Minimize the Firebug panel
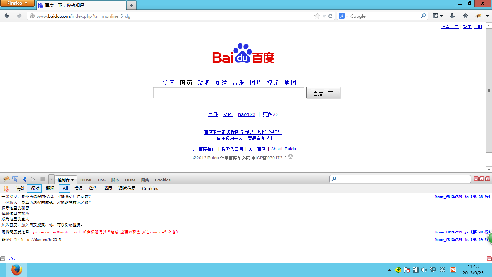Viewport: 492px width, 277px height. [x=476, y=179]
